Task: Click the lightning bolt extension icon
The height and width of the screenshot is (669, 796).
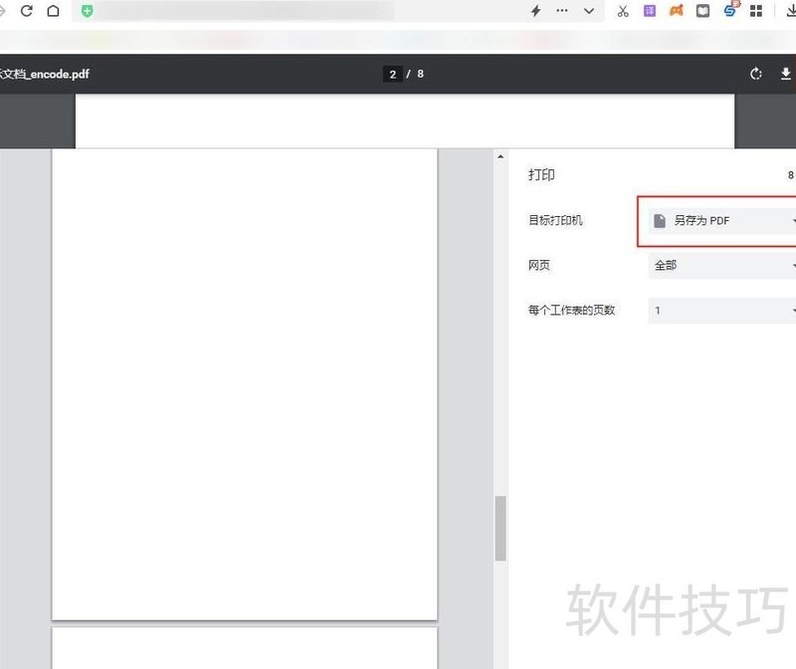Action: 535,11
